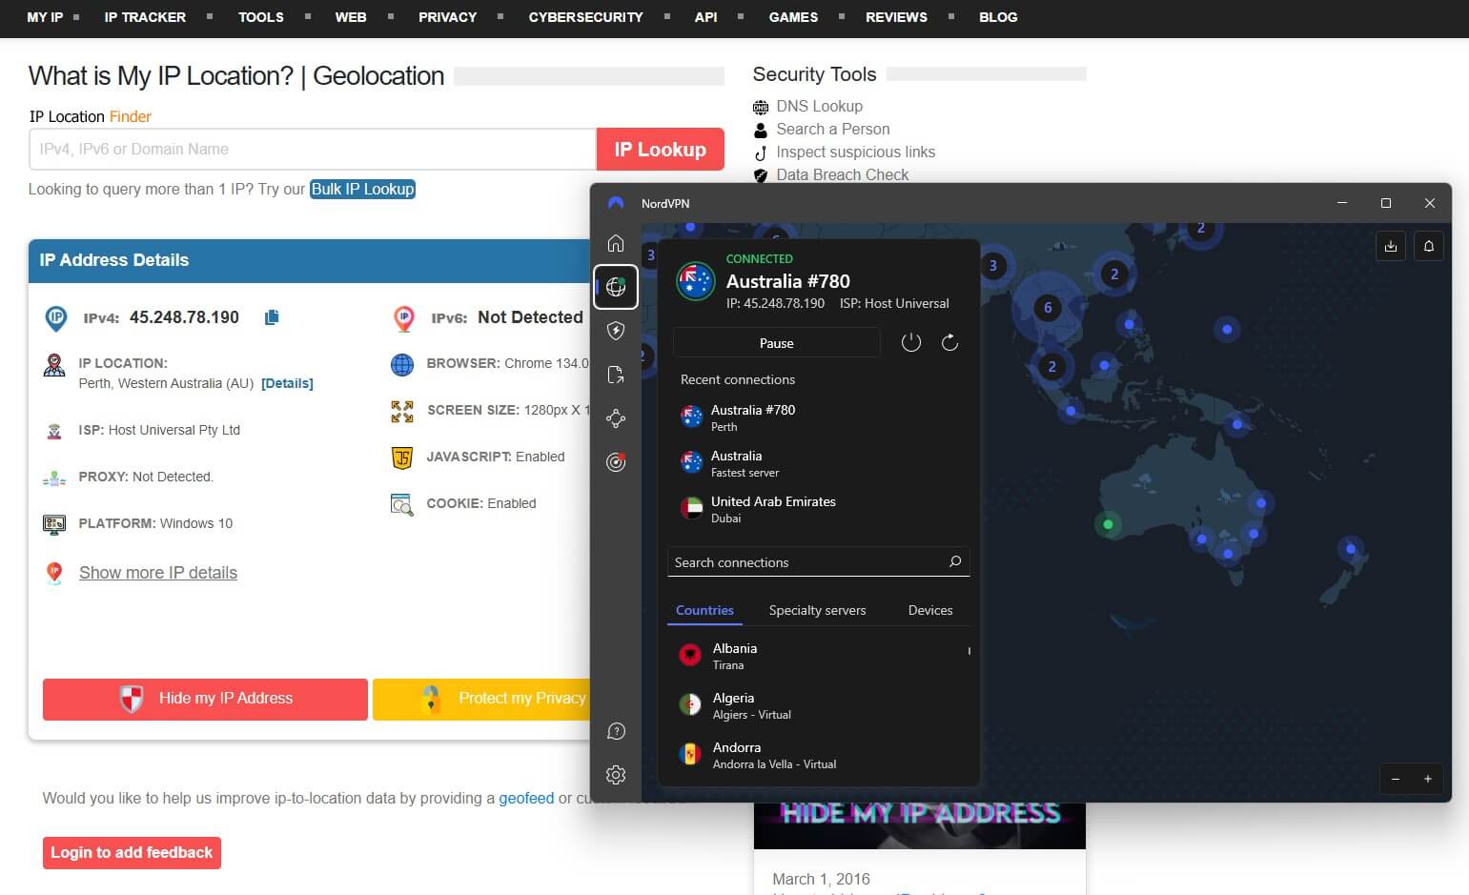Click the Australia flag next to Australia #780 header
The height and width of the screenshot is (895, 1469).
coord(696,281)
